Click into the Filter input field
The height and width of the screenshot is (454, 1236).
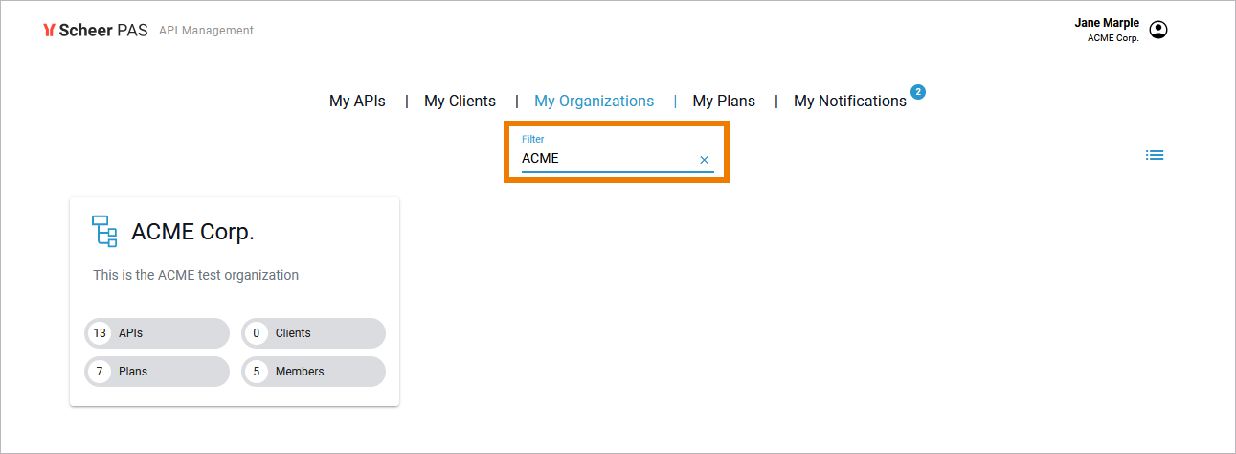603,159
